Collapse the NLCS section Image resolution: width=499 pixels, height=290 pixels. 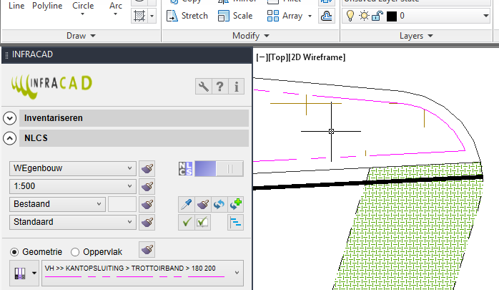[10, 138]
